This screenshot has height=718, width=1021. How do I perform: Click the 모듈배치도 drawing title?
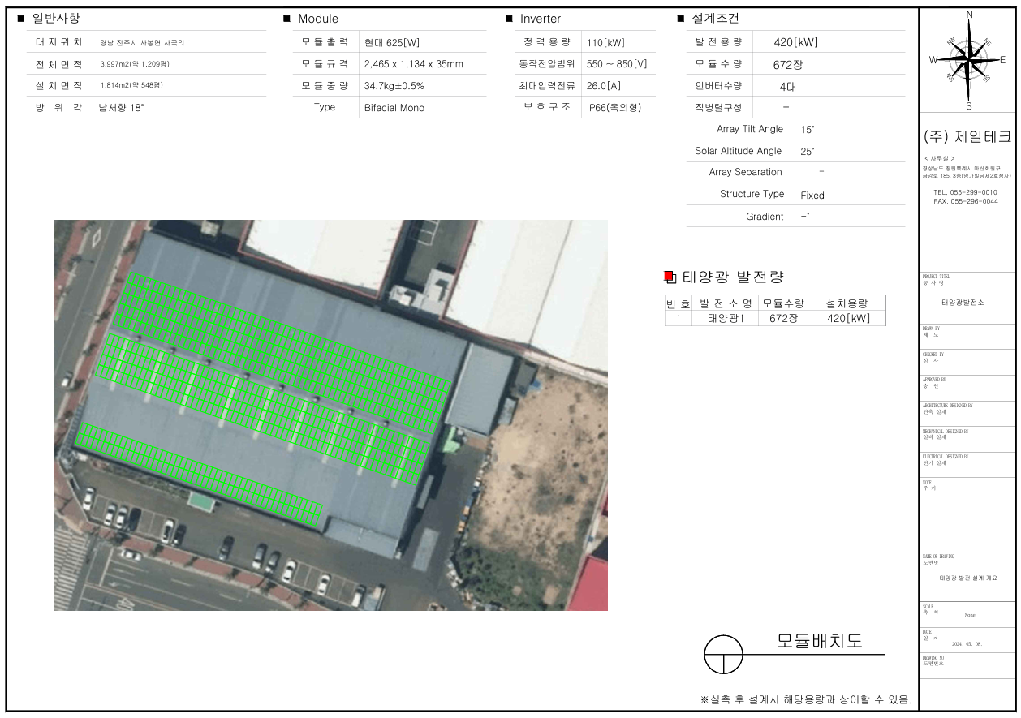[x=819, y=641]
